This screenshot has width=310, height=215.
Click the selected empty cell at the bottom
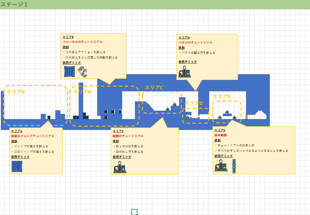[134, 212]
